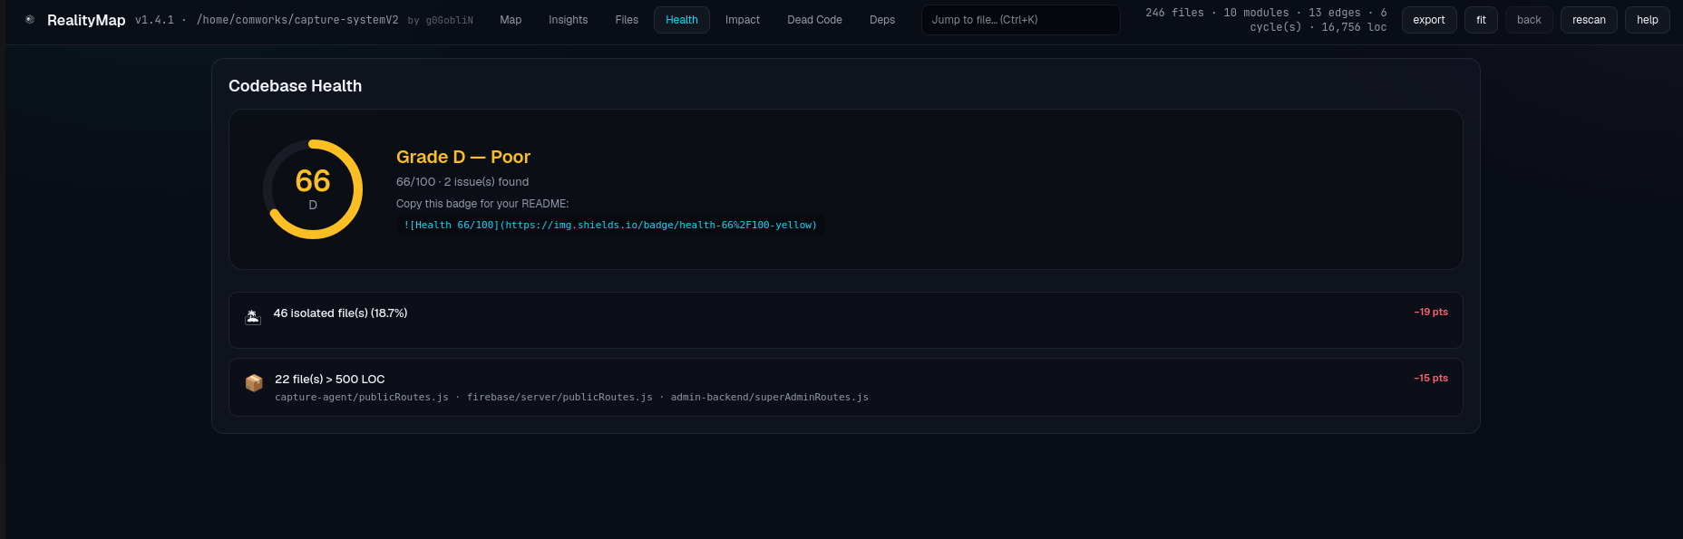The height and width of the screenshot is (539, 1683).
Task: Open the Dead Code tab
Action: (x=814, y=20)
